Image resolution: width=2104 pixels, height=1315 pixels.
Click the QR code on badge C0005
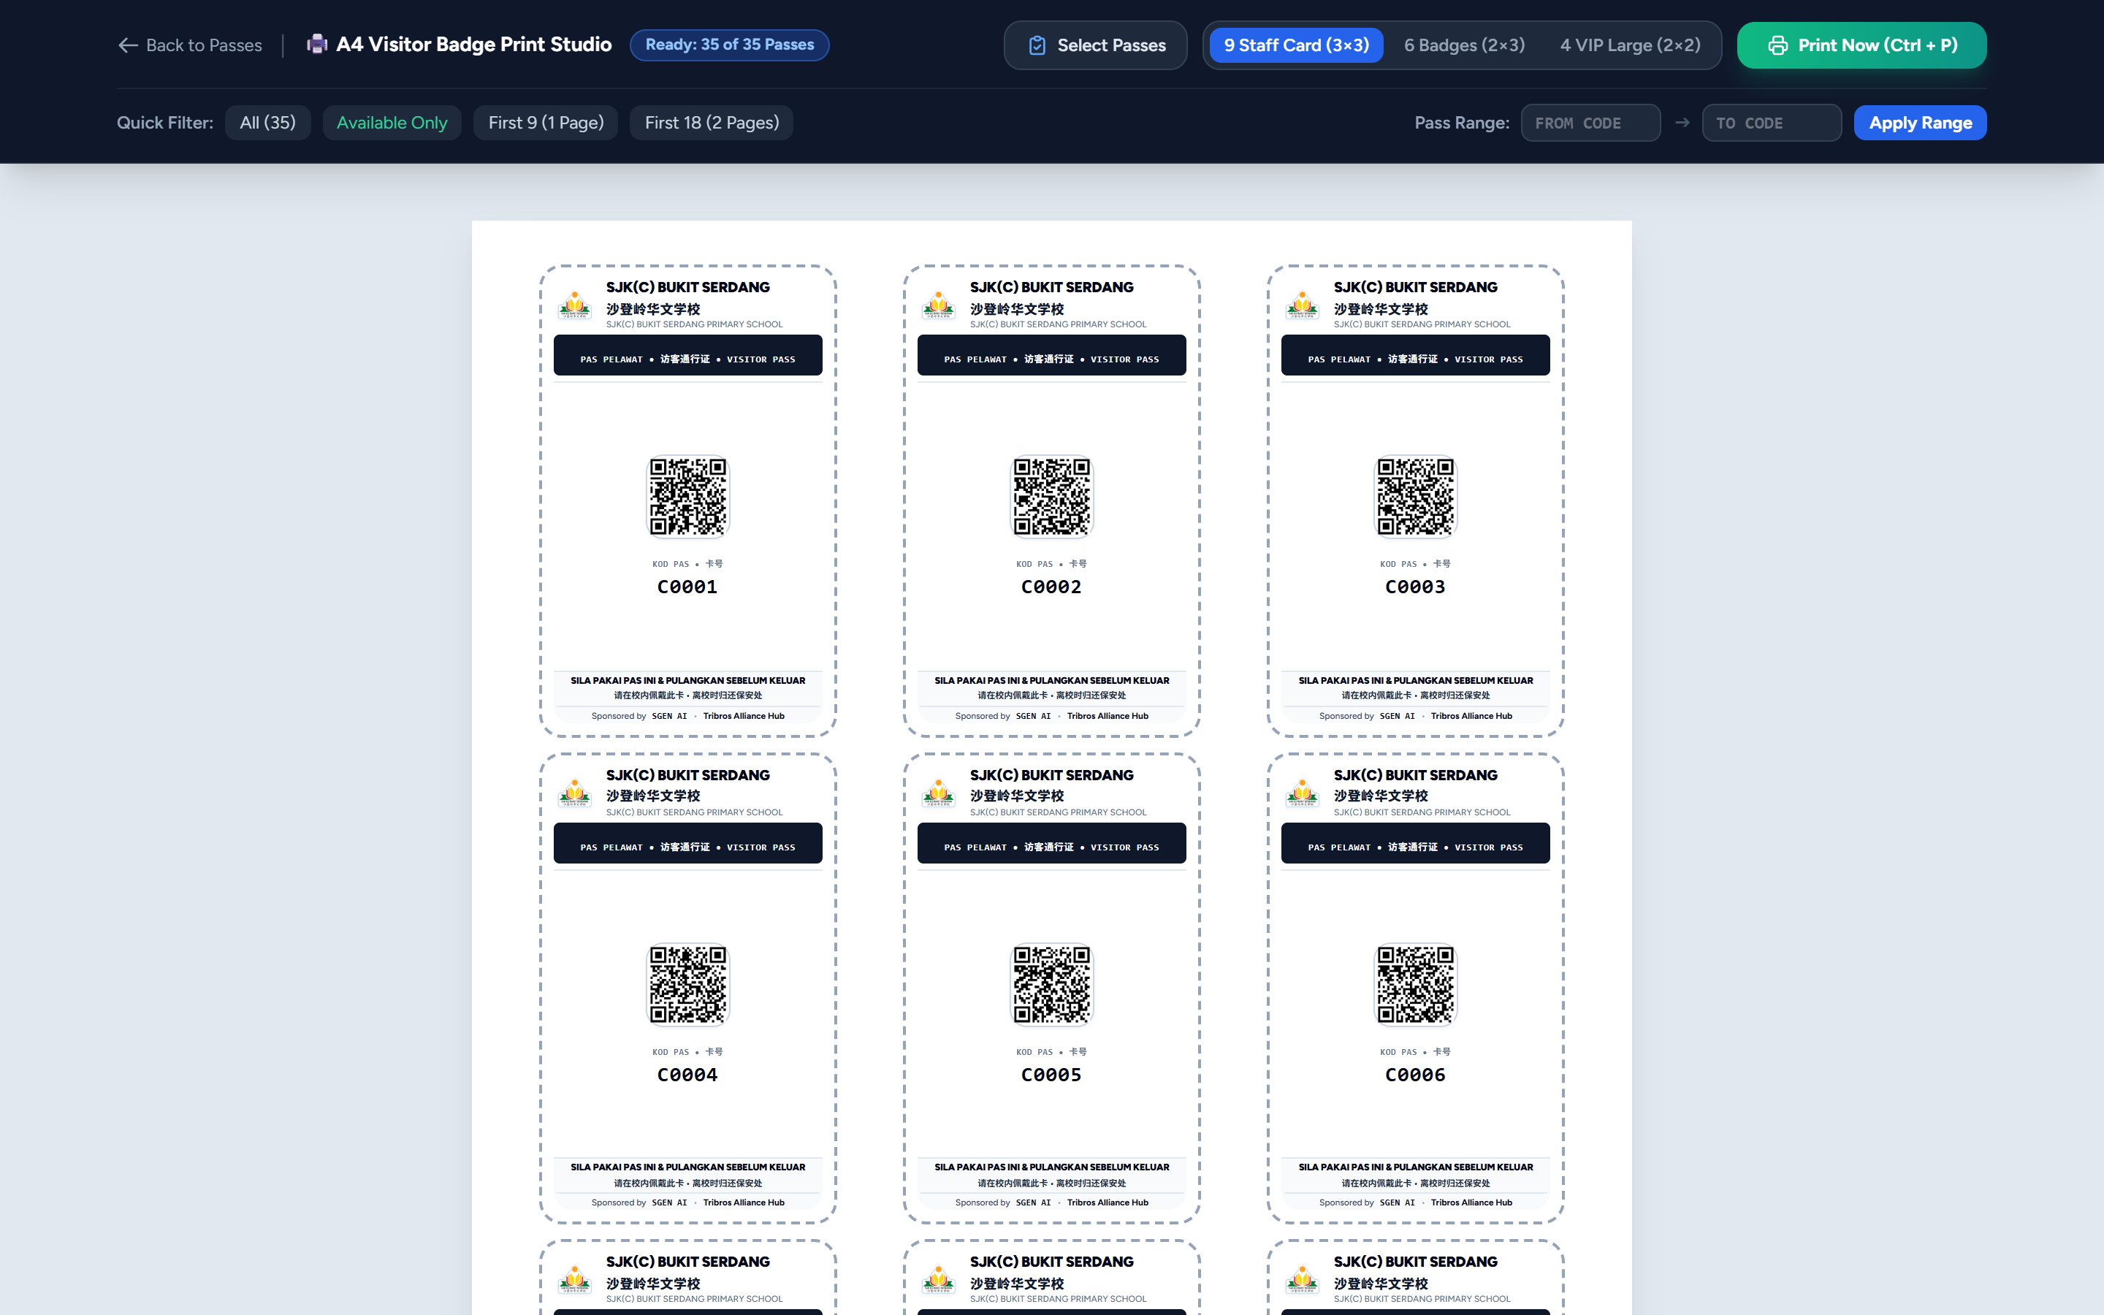1052,985
